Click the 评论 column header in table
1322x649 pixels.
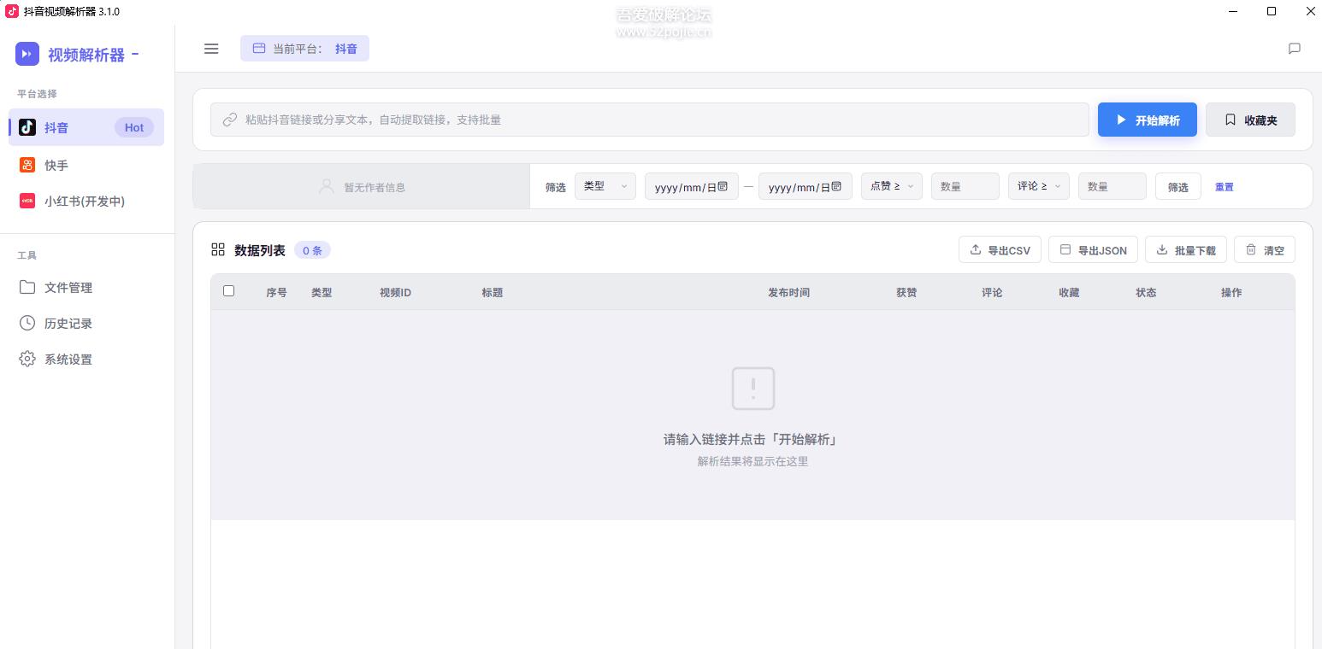point(992,292)
